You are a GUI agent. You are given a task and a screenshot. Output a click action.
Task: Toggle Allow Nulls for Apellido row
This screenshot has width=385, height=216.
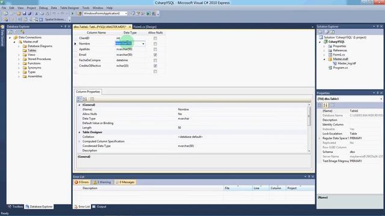(155, 49)
